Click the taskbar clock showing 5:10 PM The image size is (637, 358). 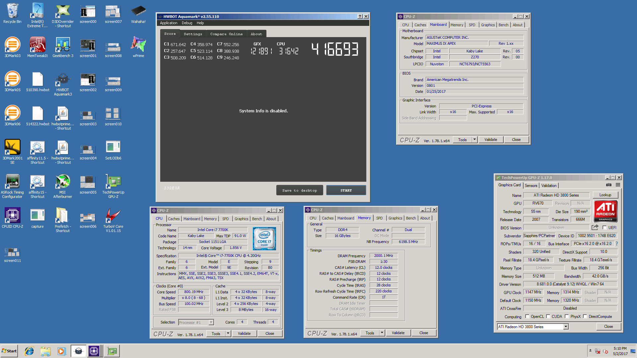click(620, 348)
